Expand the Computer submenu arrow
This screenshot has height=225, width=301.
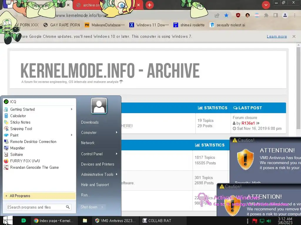click(116, 132)
